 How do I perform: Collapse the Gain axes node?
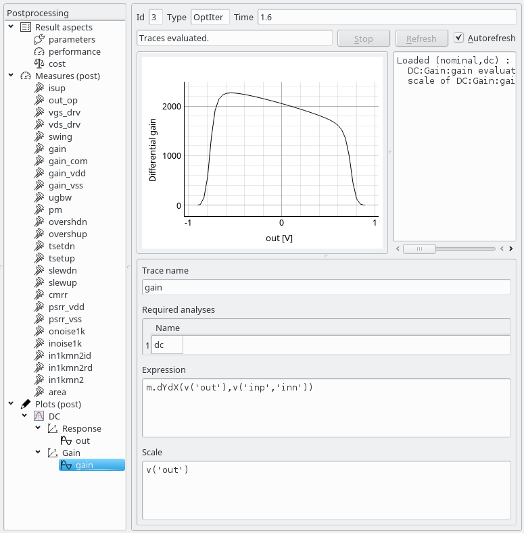[39, 453]
